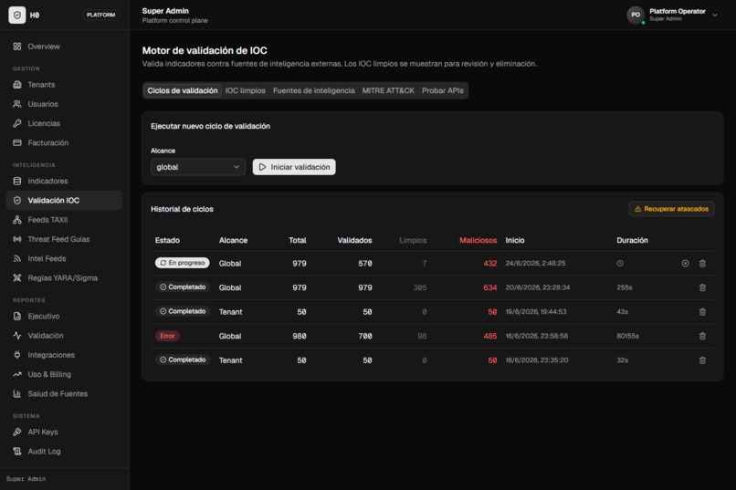Viewport: 736px width, 490px height.
Task: Delete the cycle started 20/6/2026, 23:28:34
Action: coord(702,287)
